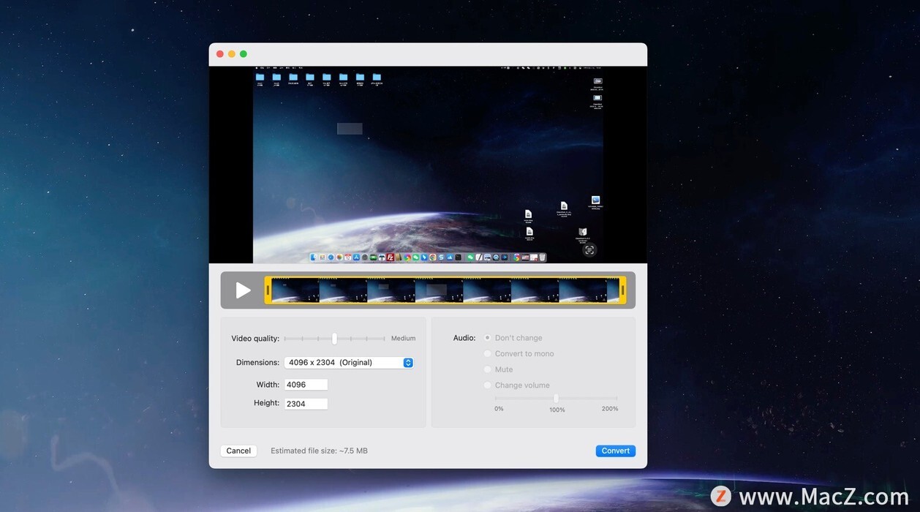Screen dimensions: 920x512
Task: Play the video preview
Action: click(243, 290)
